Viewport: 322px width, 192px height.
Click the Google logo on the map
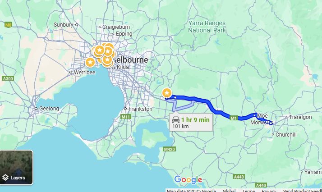point(189,180)
